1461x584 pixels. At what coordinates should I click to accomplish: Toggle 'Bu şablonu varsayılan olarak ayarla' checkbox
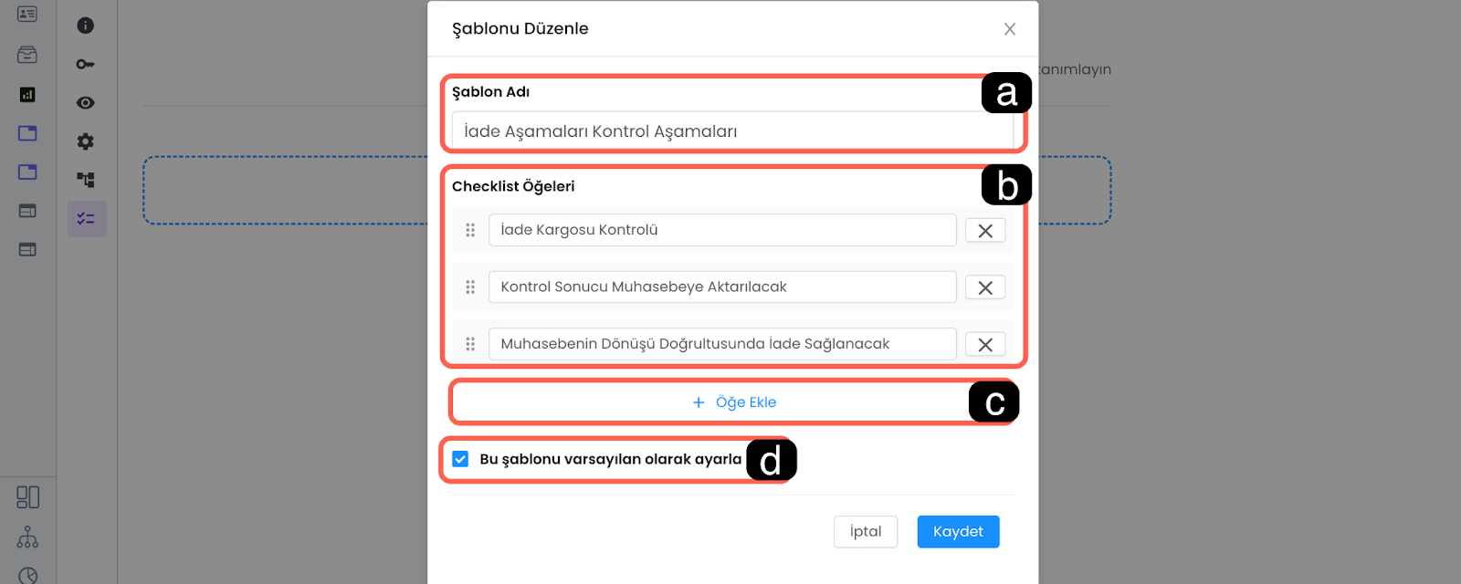tap(461, 459)
